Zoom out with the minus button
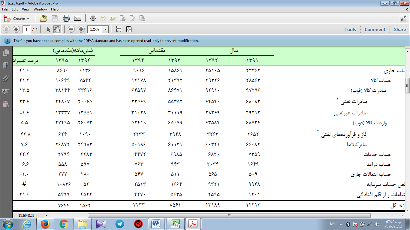The image size is (410, 230). coord(71,29)
